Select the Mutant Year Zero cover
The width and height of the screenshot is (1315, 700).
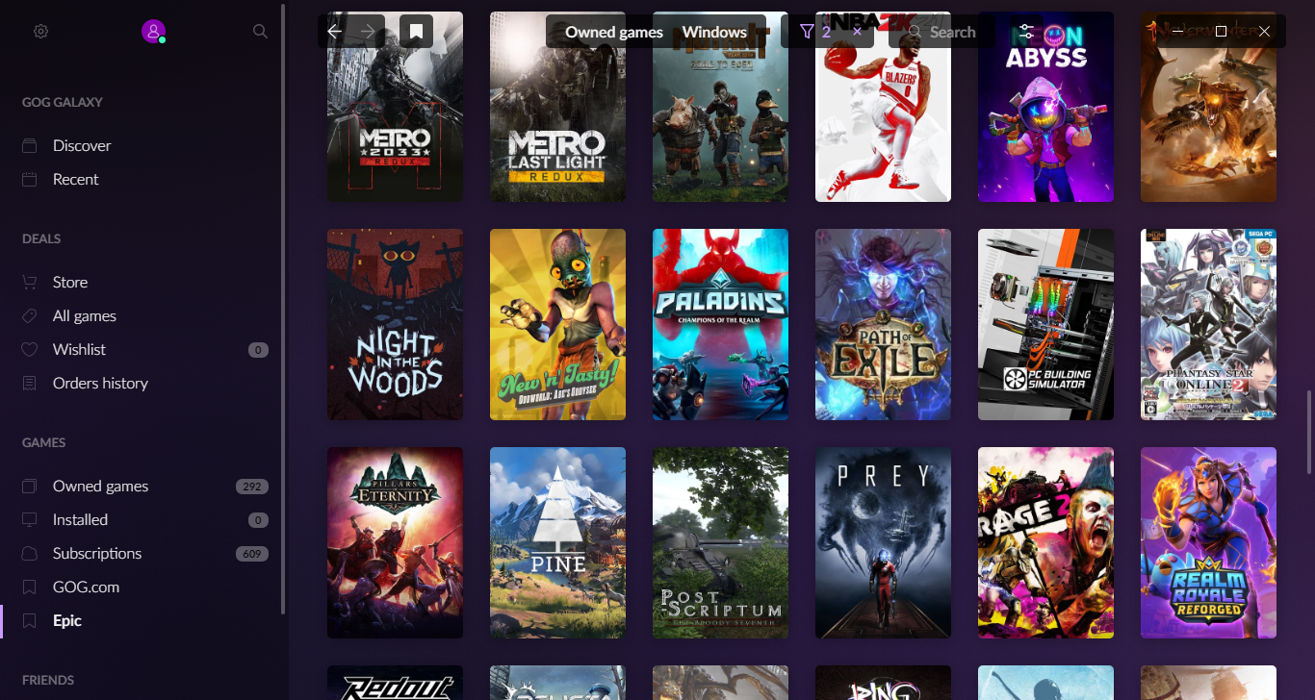click(720, 107)
